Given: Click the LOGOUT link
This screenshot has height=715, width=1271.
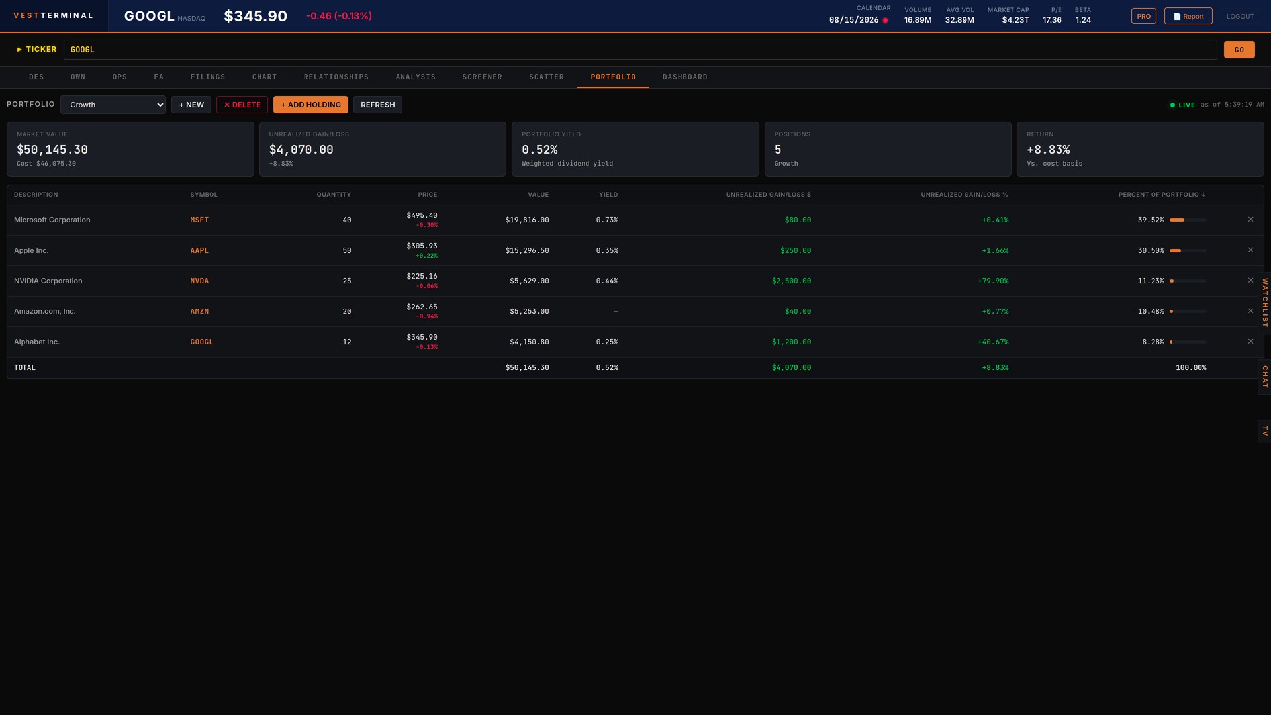Looking at the screenshot, I should coord(1240,16).
